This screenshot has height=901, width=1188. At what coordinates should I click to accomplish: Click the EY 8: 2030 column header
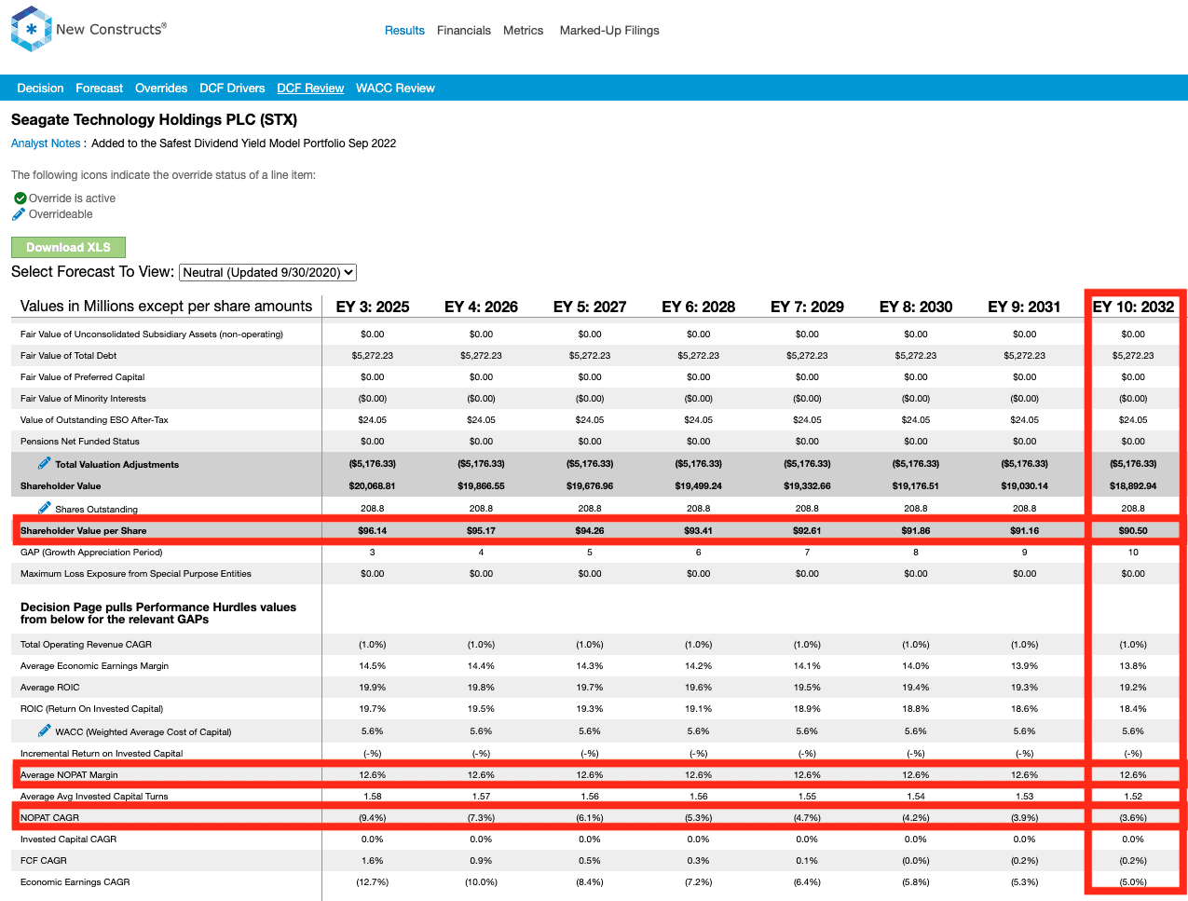(916, 307)
